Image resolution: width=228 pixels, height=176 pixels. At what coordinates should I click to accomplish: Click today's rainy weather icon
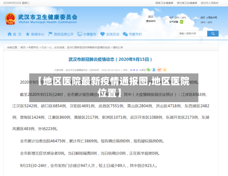[164, 20]
